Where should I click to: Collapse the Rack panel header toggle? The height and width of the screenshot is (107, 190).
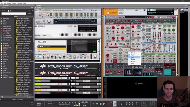coord(35,7)
